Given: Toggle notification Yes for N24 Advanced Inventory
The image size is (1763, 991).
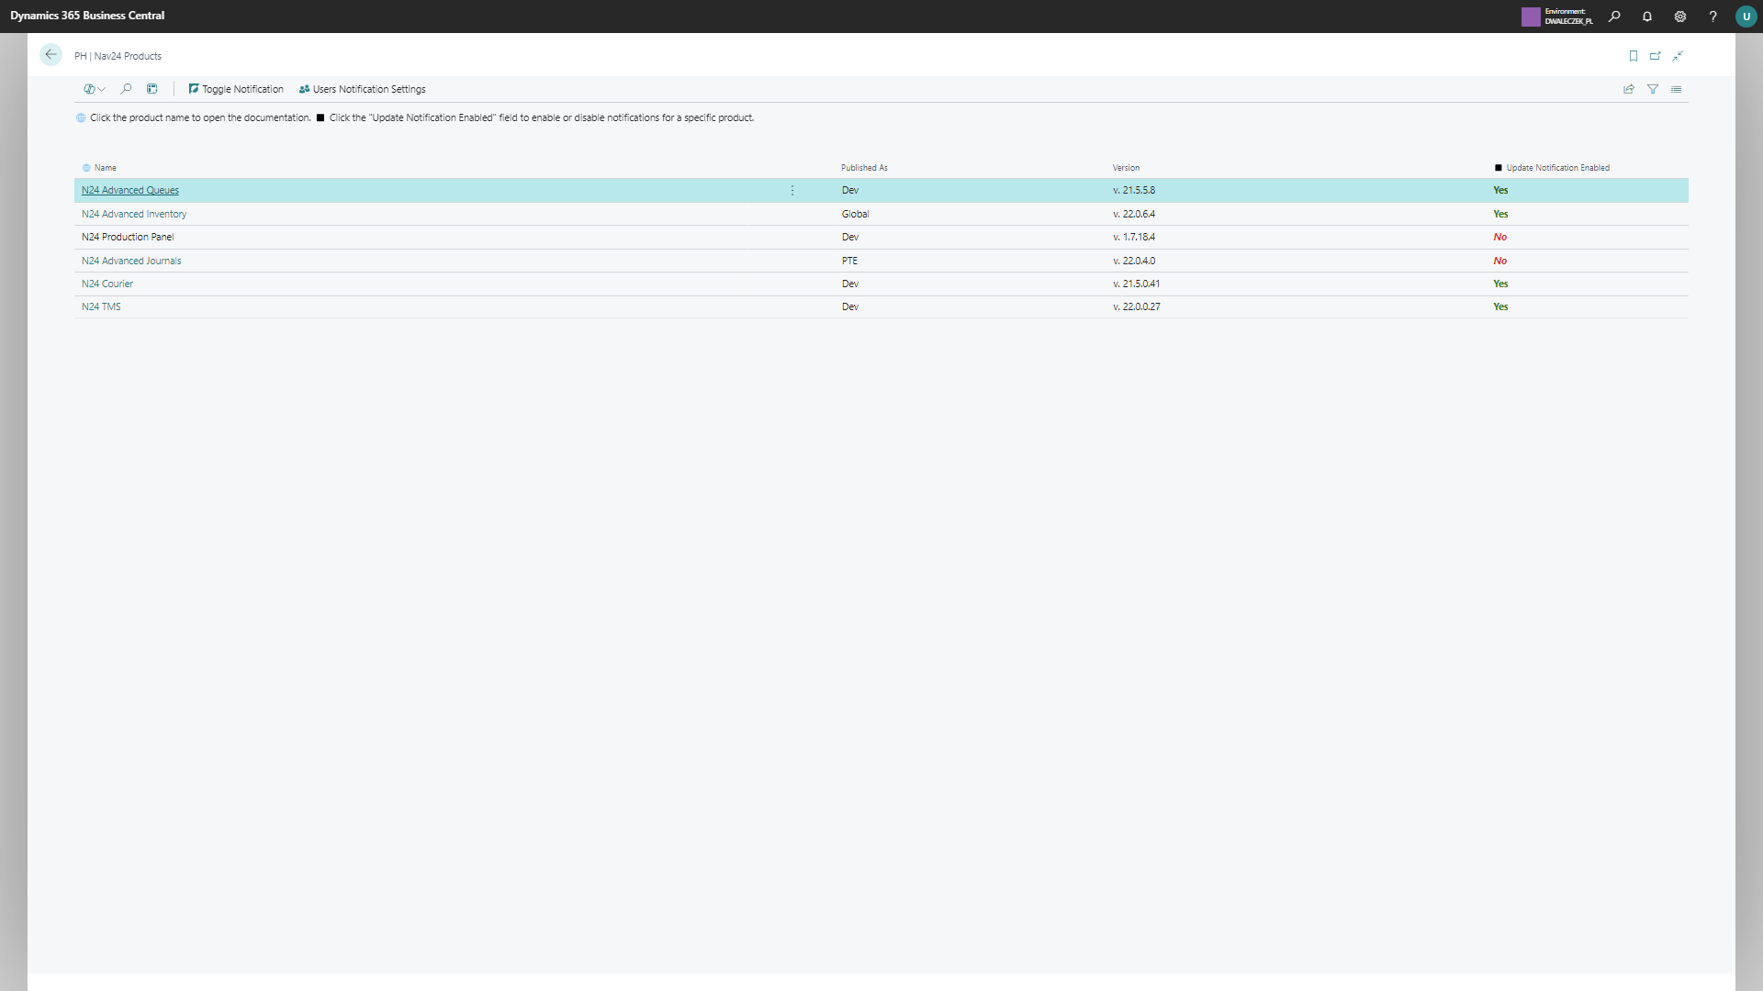Looking at the screenshot, I should [x=1500, y=214].
